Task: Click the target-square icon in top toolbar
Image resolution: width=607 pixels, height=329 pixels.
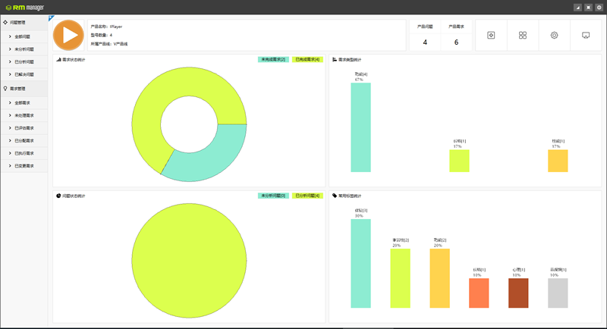Action: click(x=491, y=36)
